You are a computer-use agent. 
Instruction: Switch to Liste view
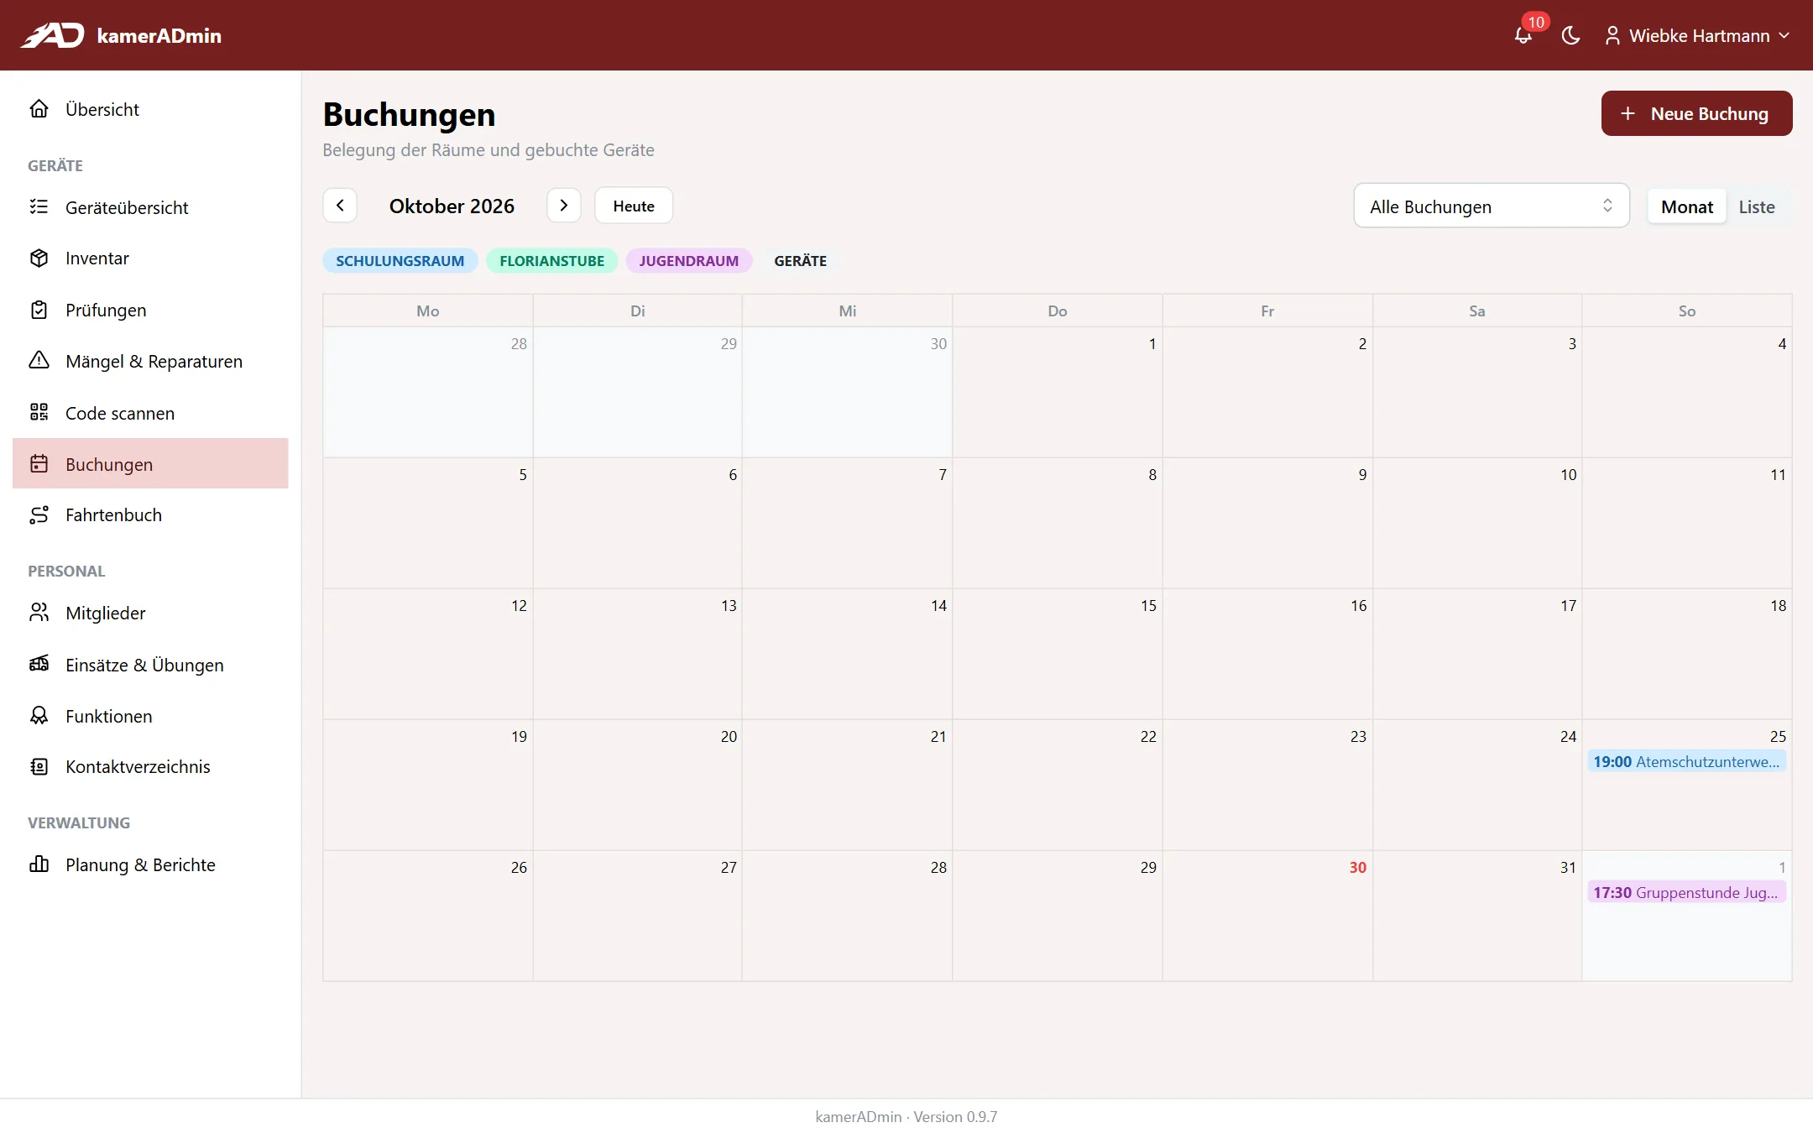(x=1756, y=206)
